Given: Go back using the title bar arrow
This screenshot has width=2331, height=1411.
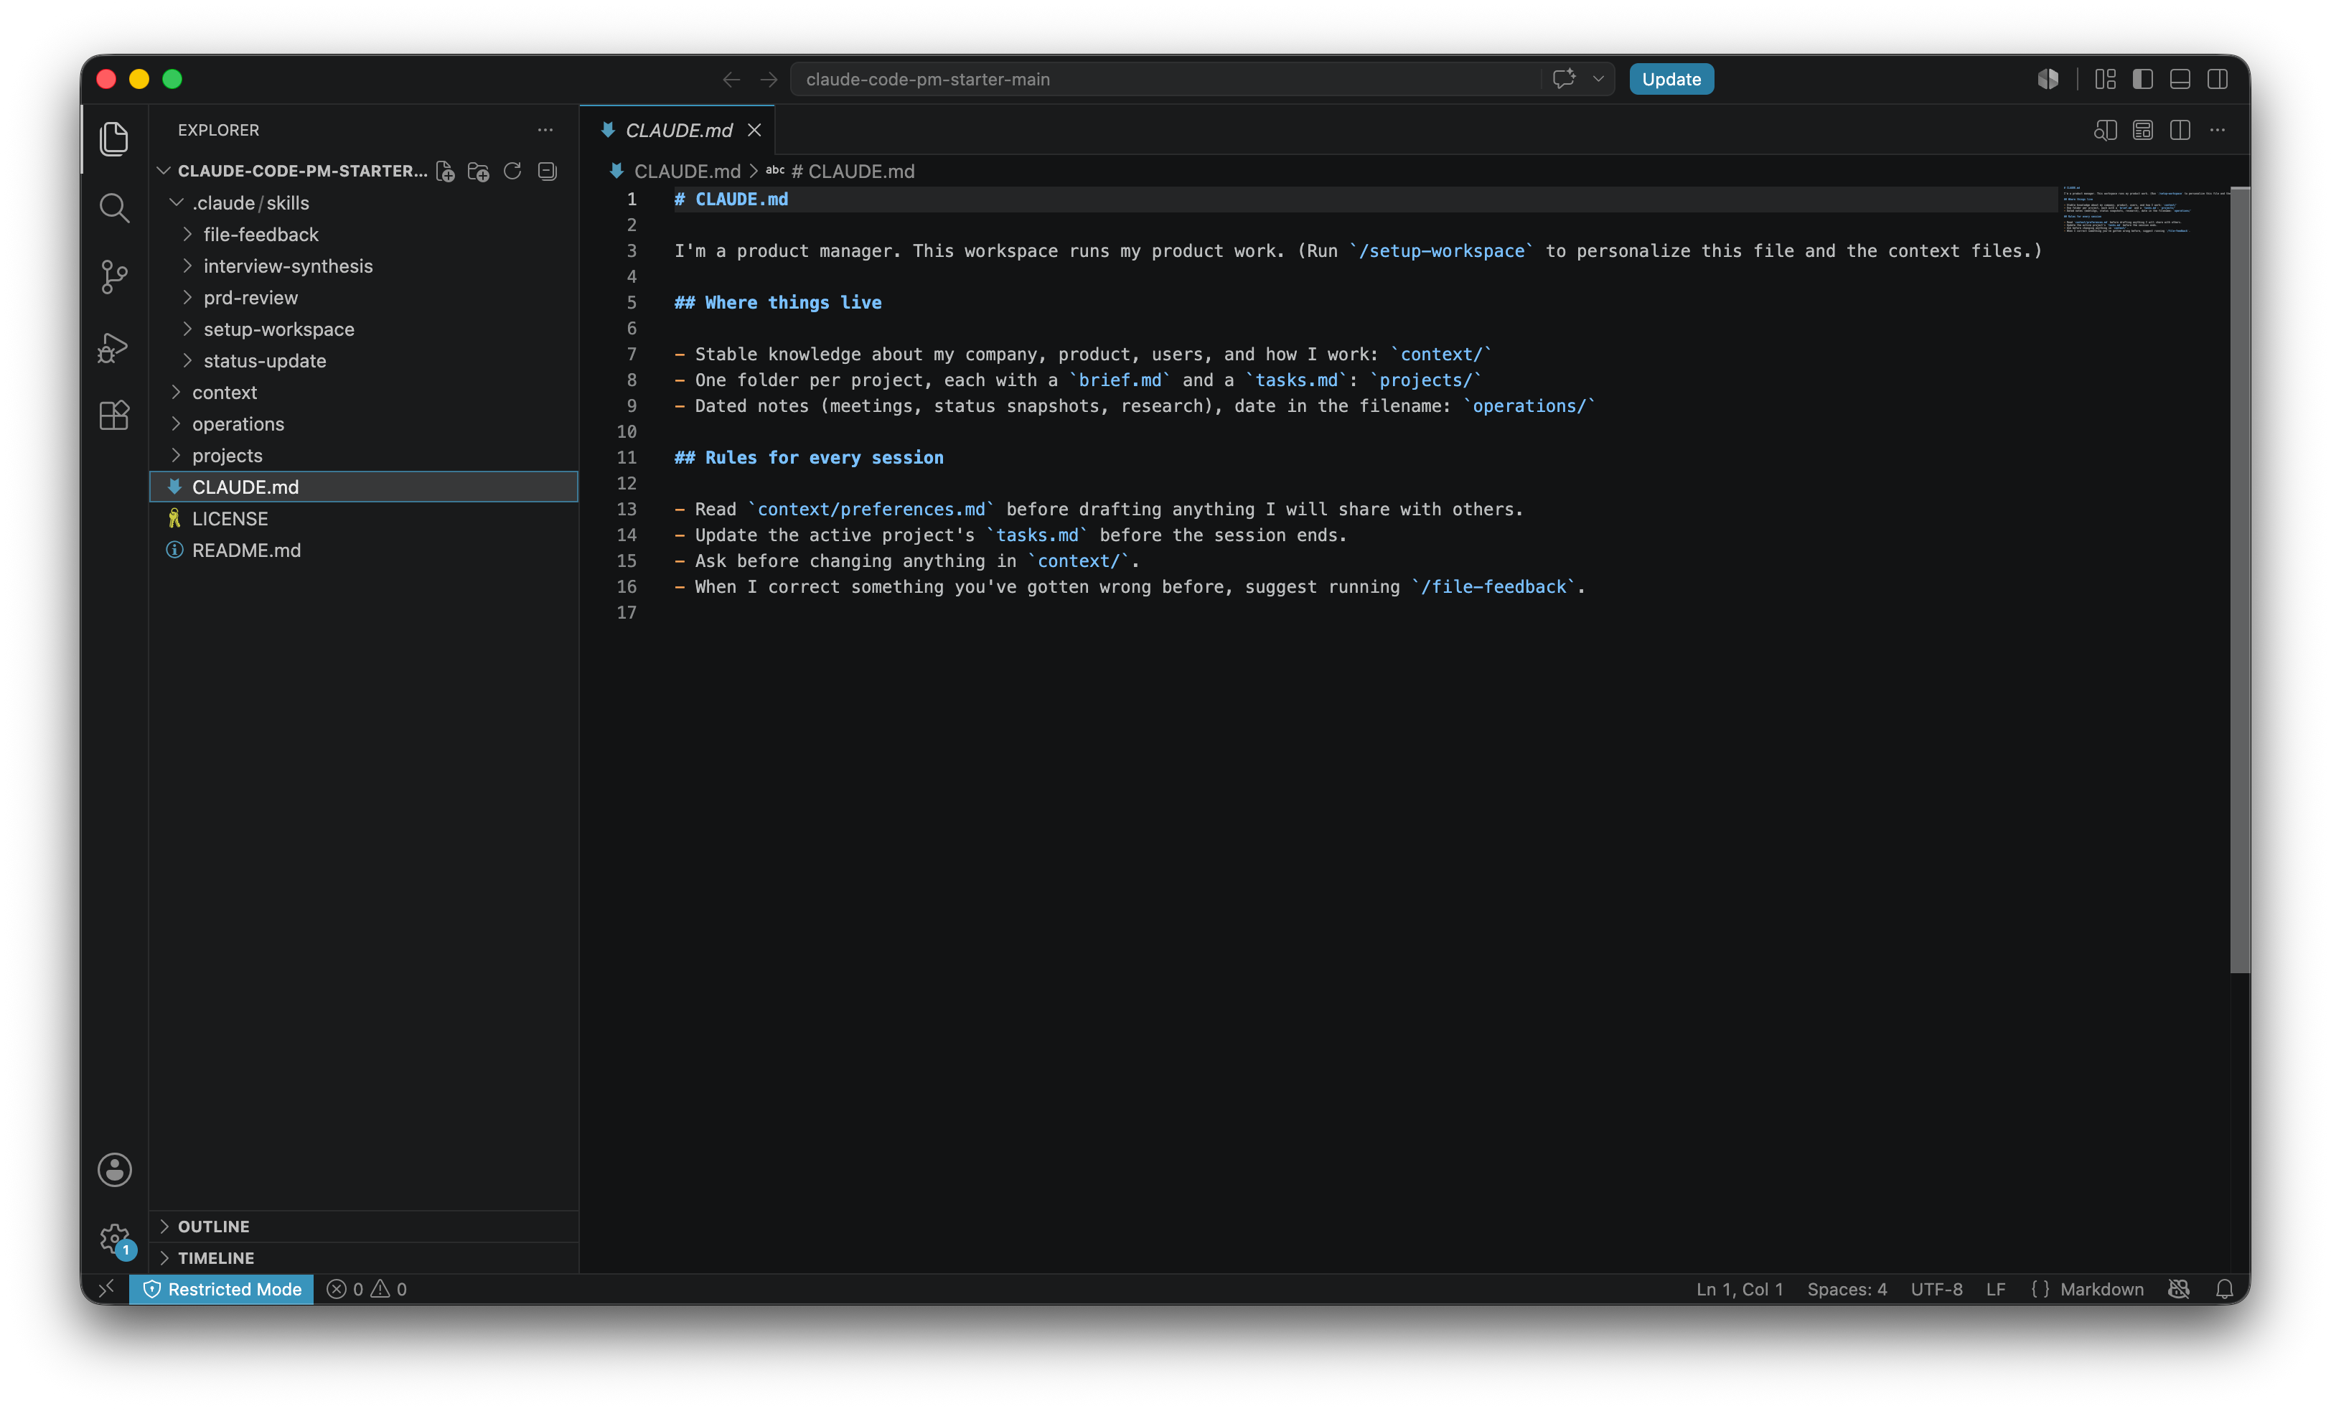Looking at the screenshot, I should pos(731,80).
